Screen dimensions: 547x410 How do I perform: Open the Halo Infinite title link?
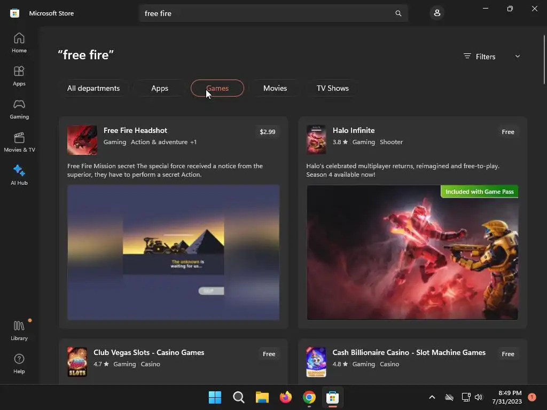[354, 130]
